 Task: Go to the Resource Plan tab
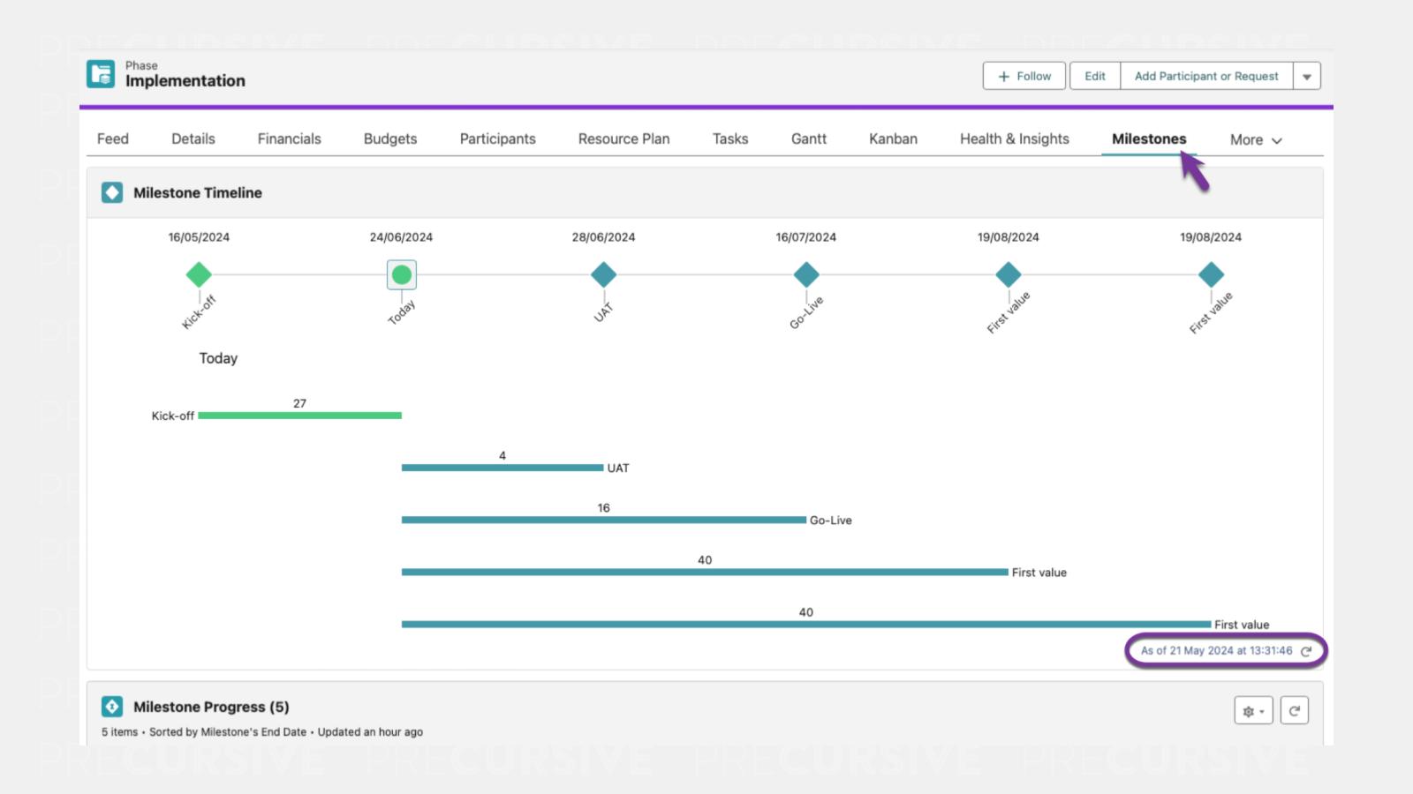(623, 139)
